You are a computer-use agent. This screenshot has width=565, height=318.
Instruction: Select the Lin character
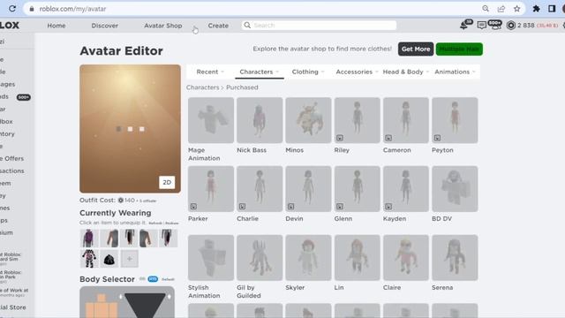357,257
